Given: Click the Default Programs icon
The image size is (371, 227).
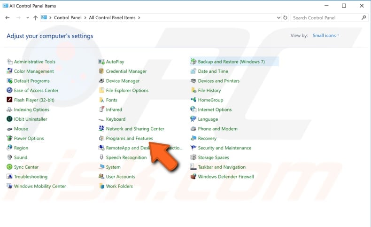Looking at the screenshot, I should pyautogui.click(x=9, y=81).
